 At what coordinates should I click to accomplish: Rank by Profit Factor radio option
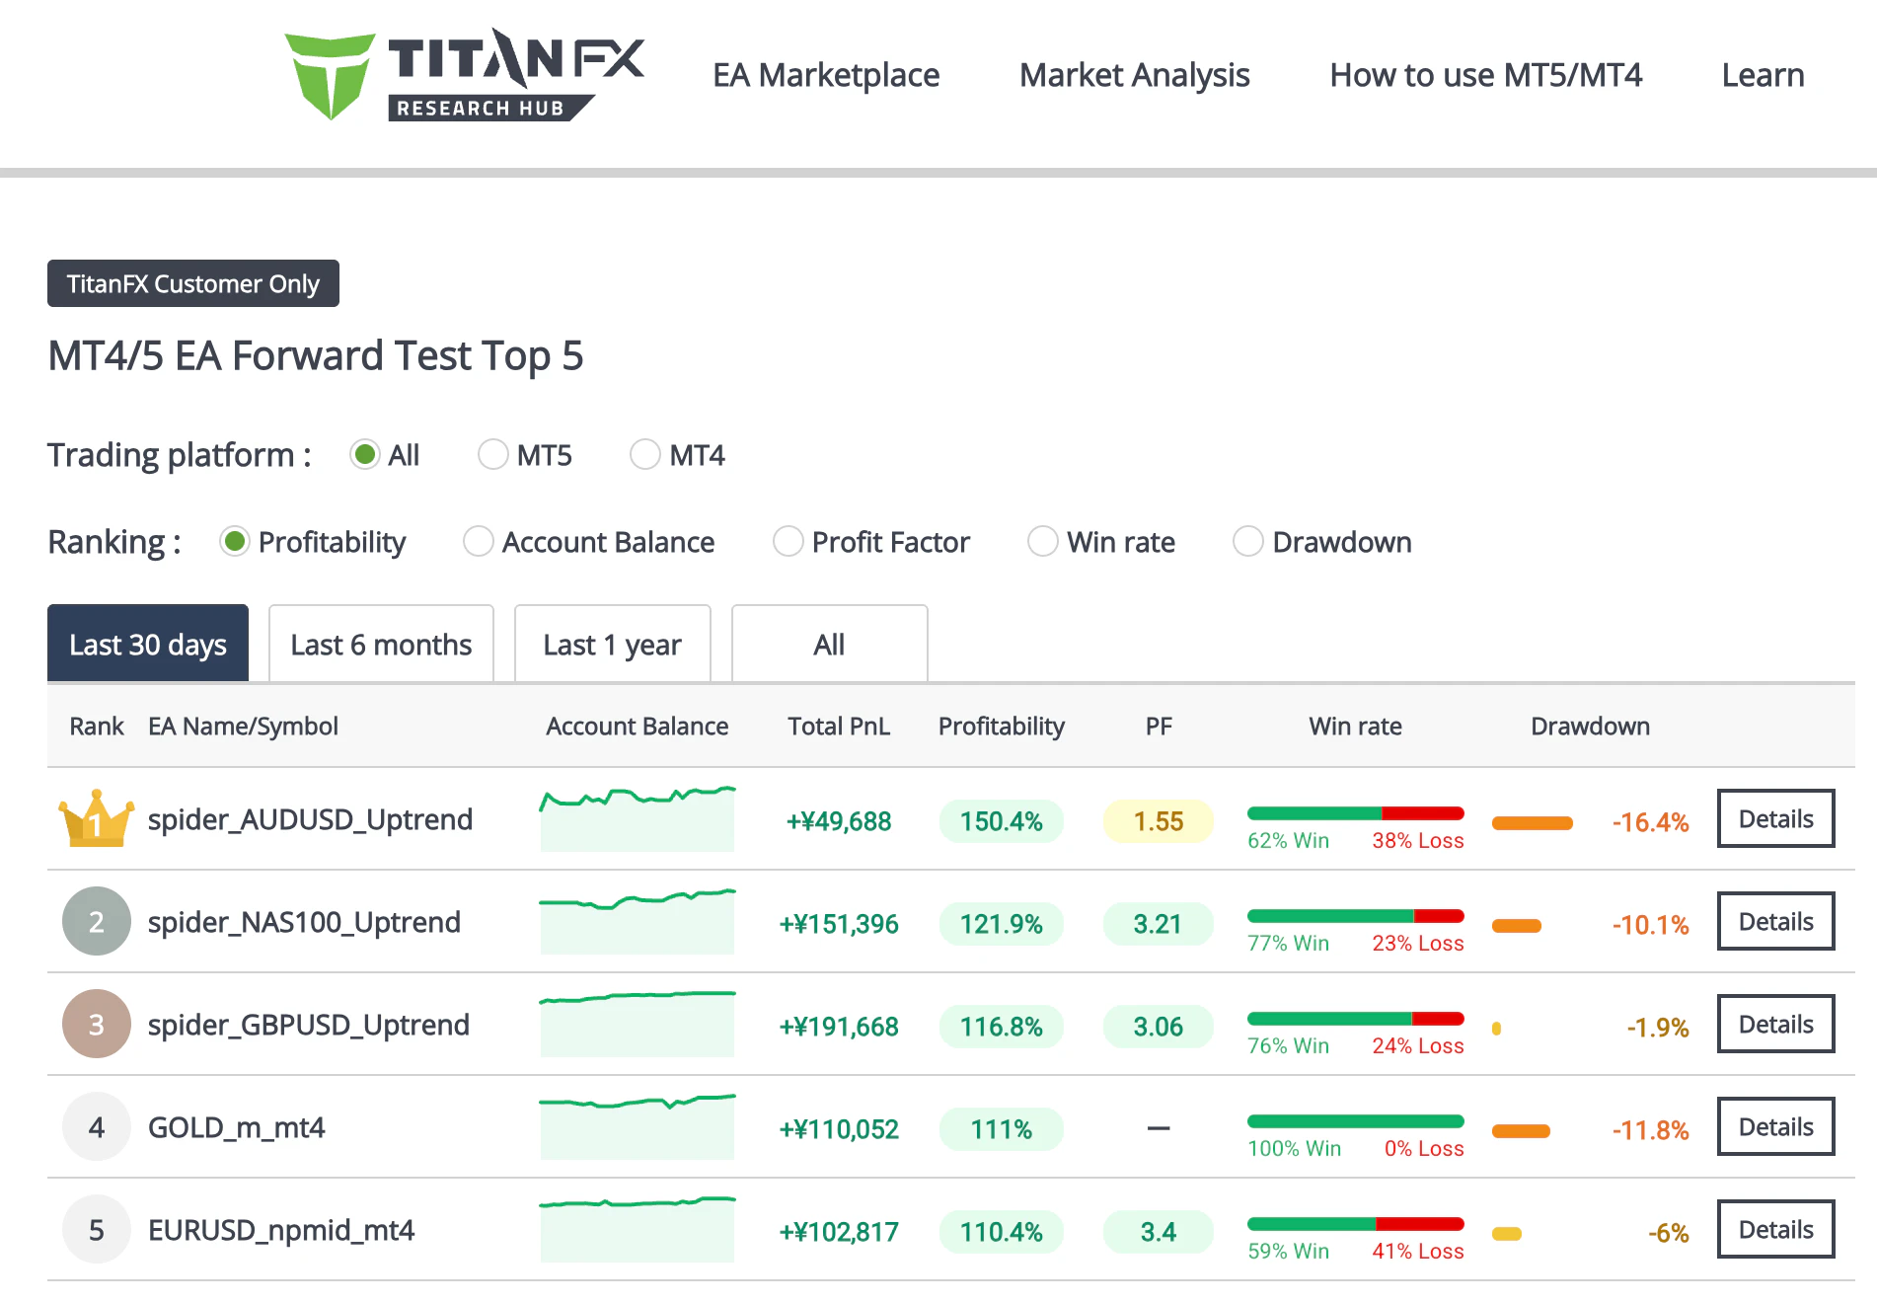(788, 542)
